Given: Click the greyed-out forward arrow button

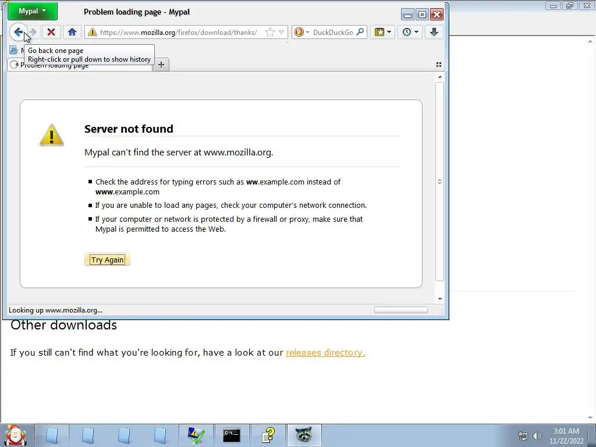Looking at the screenshot, I should click(x=33, y=33).
